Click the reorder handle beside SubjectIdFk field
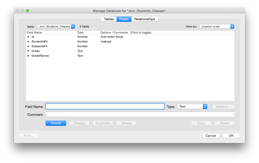Image resolution: width=259 pixels, height=163 pixels. [28, 46]
